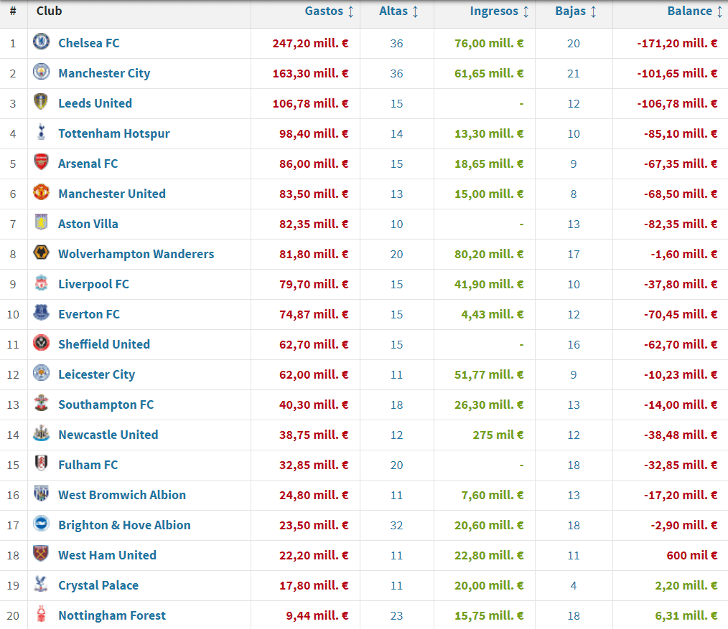Click the Manchester United crest icon
The width and height of the screenshot is (728, 629).
41,193
